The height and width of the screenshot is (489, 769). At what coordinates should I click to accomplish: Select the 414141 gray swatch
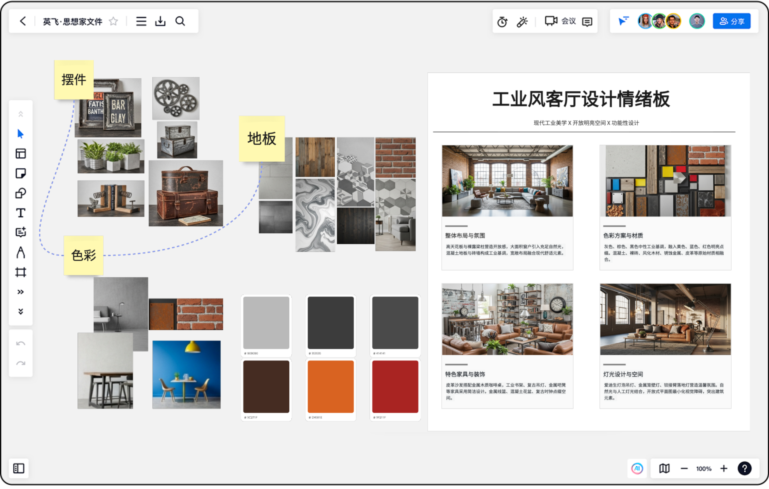tap(395, 323)
